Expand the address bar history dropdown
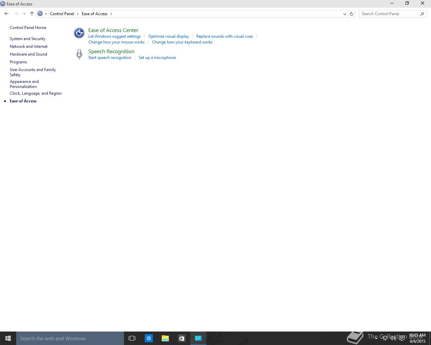Screen dimensions: 431x345 pyautogui.click(x=344, y=14)
